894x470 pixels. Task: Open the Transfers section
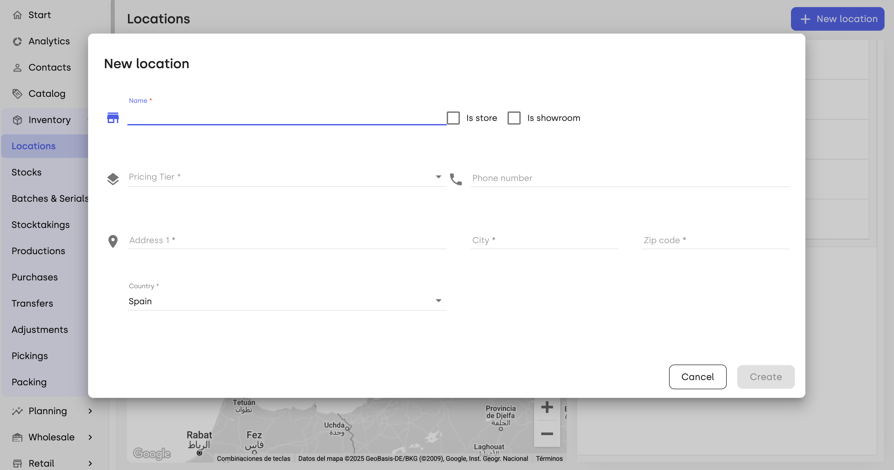(x=32, y=303)
